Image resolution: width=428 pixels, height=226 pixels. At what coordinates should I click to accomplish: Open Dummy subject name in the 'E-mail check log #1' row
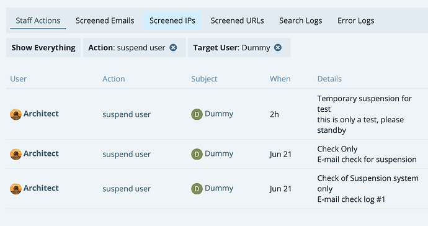point(219,188)
